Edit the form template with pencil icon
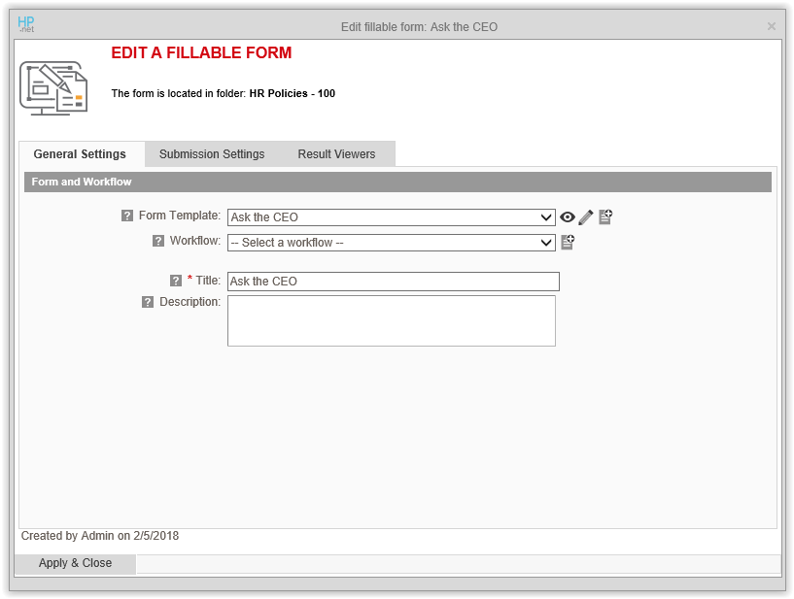794x599 pixels. (x=586, y=217)
